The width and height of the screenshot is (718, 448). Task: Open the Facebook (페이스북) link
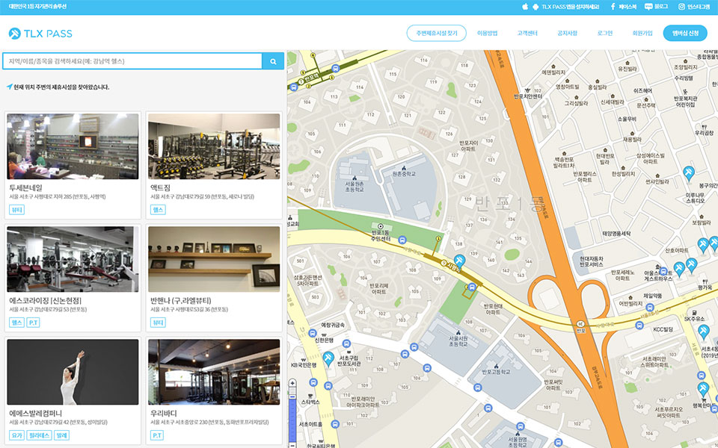(x=624, y=7)
